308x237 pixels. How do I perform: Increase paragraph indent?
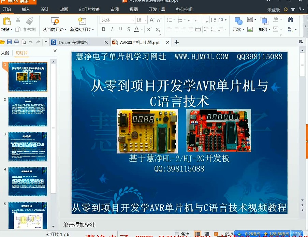[x=197, y=20]
